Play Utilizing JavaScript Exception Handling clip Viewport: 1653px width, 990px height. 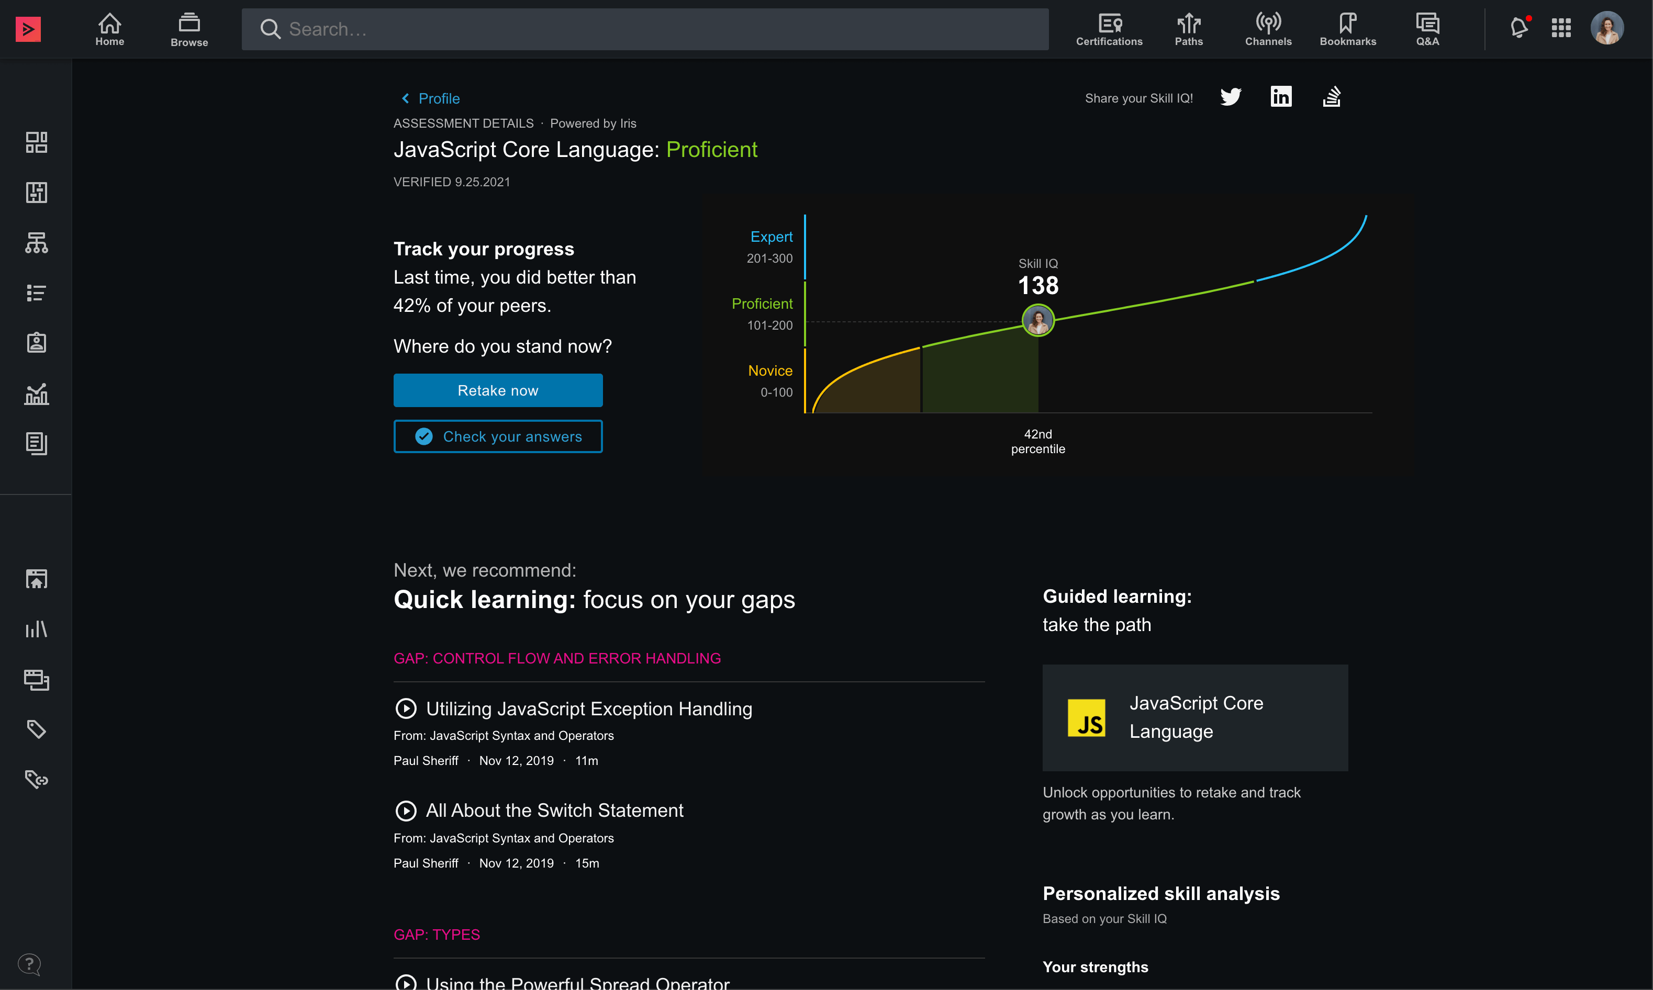406,708
